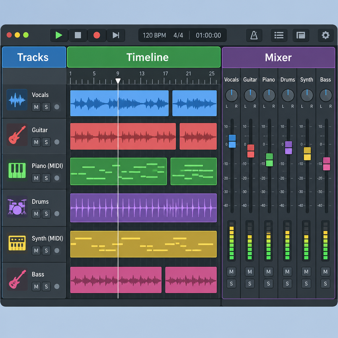The width and height of the screenshot is (338, 338).
Task: Click the Drums mixer volume fader
Action: point(288,148)
